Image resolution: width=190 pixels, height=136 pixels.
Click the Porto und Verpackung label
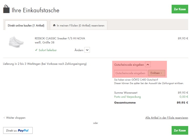pyautogui.click(x=127, y=97)
